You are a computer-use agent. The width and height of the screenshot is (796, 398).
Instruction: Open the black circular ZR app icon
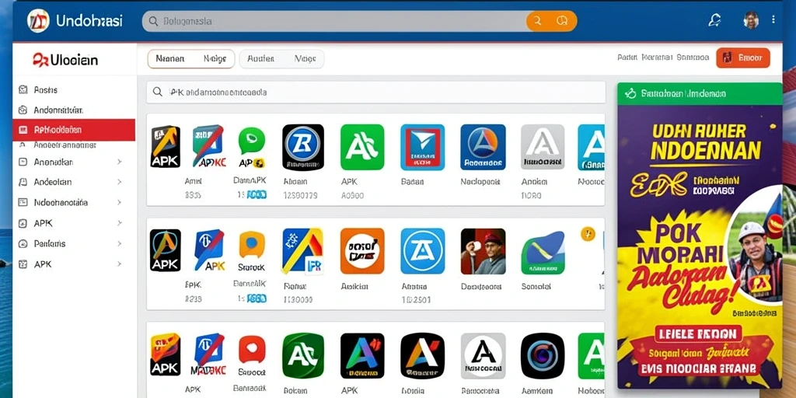point(303,147)
